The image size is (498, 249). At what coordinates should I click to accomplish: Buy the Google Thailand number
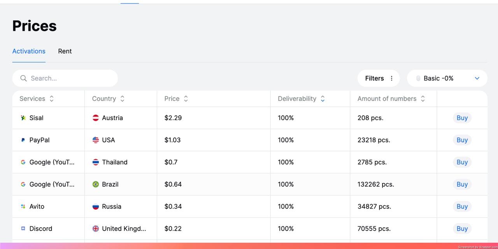[x=462, y=162]
